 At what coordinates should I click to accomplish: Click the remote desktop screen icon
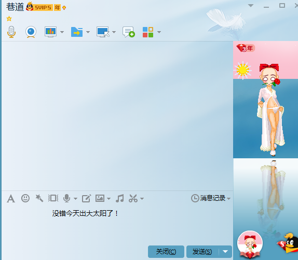(103, 32)
